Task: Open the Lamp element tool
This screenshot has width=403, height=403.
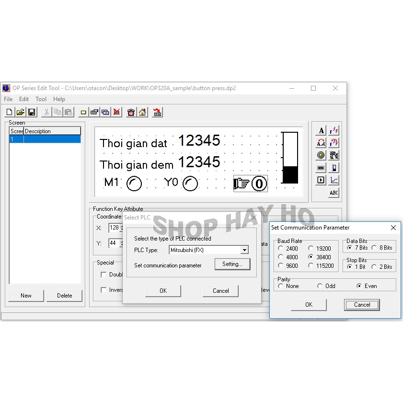Action: coord(321,155)
